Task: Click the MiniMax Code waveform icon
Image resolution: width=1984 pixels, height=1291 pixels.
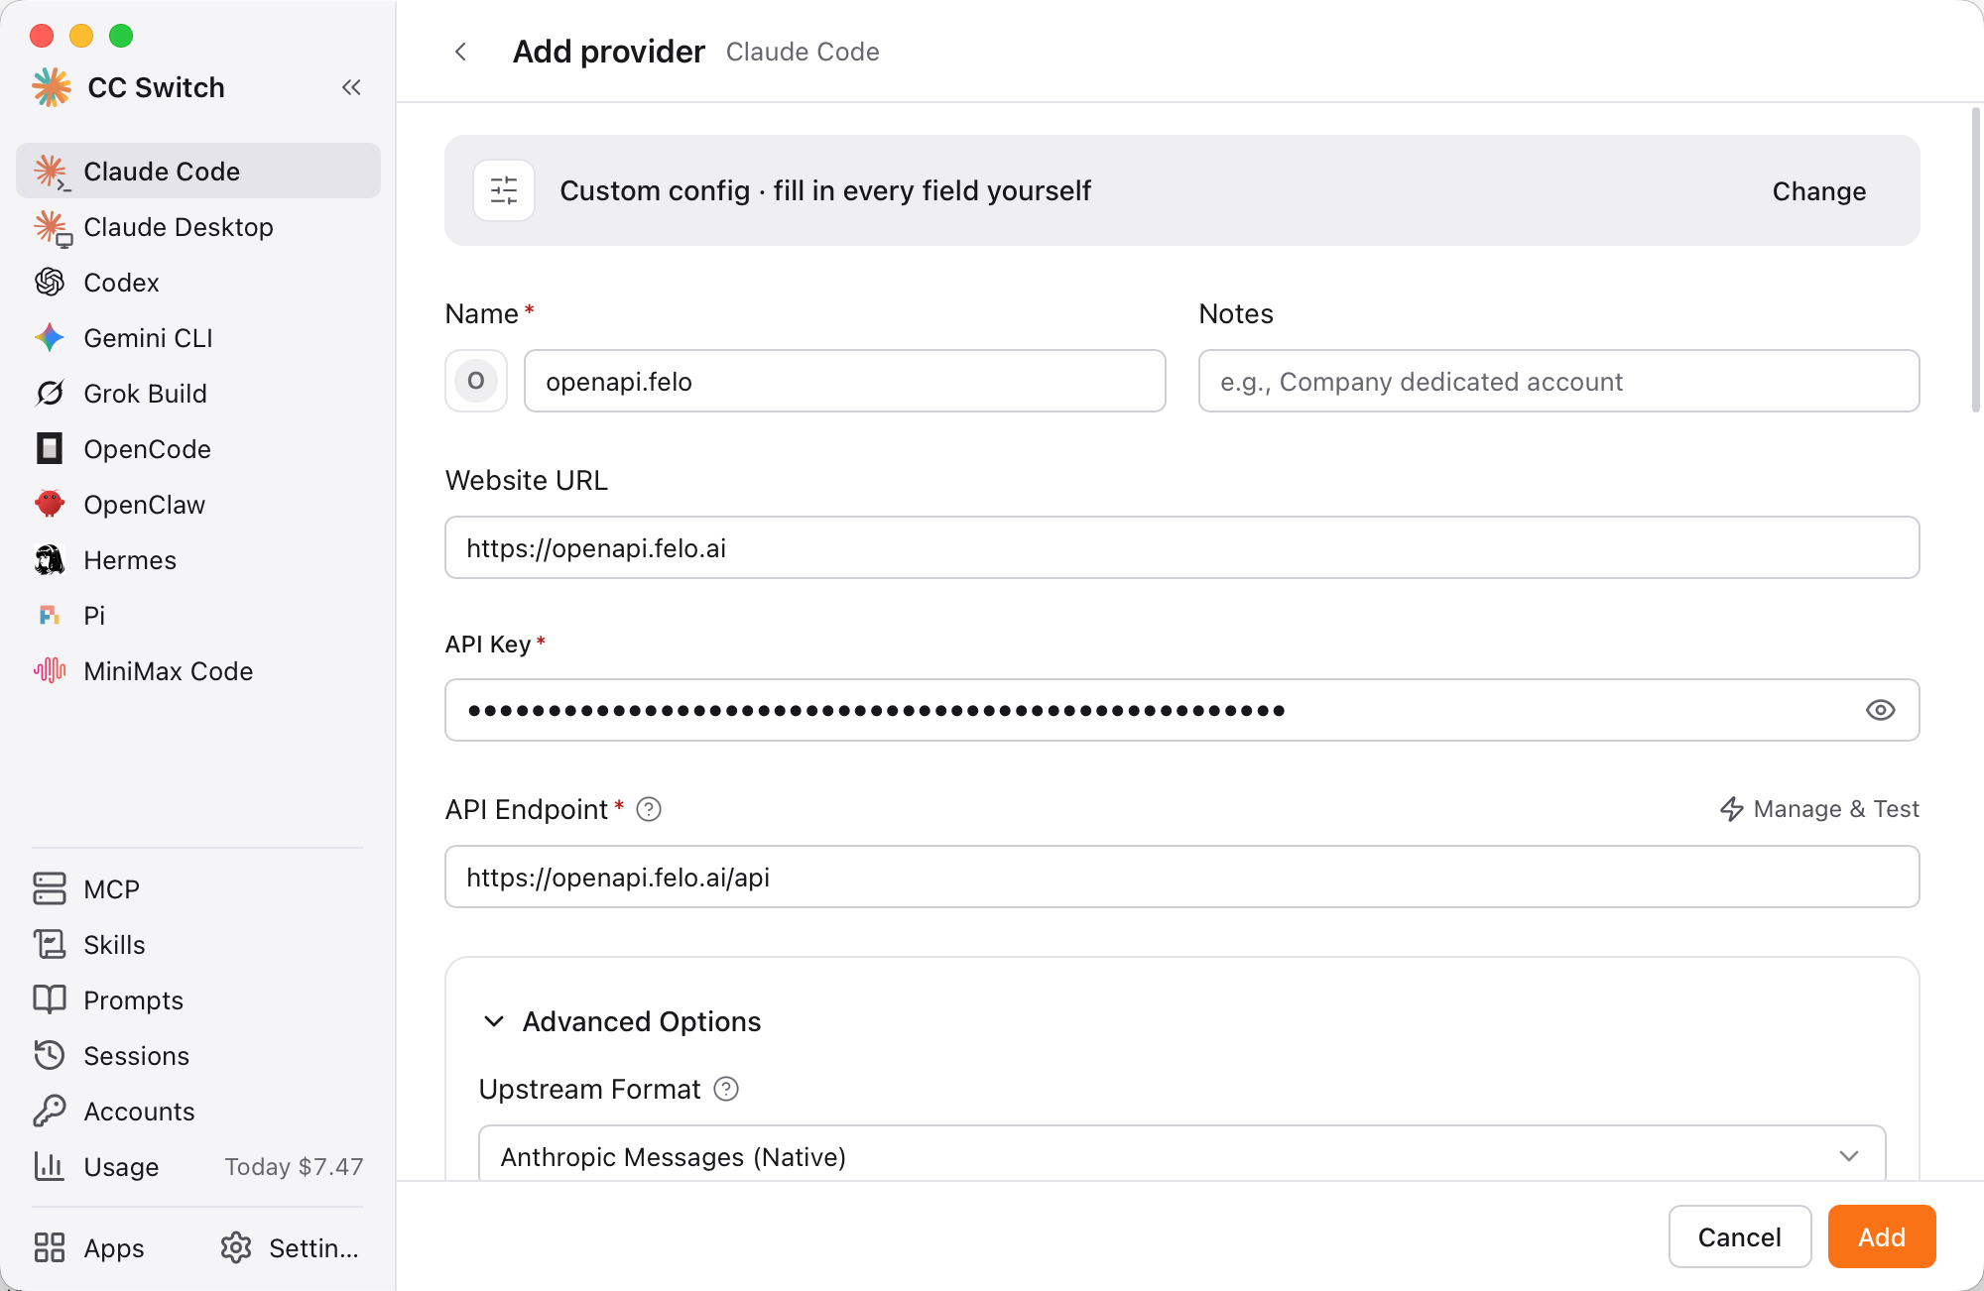Action: [x=50, y=671]
